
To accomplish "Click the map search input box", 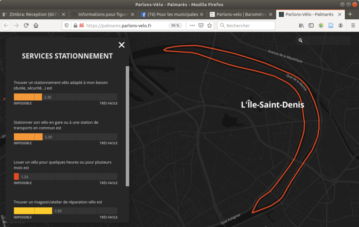I will coord(323,41).
